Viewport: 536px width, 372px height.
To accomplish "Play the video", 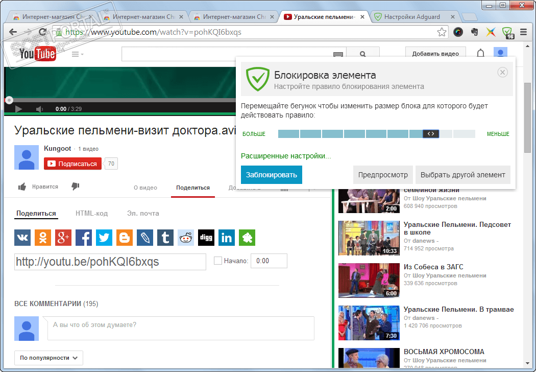I will [18, 109].
